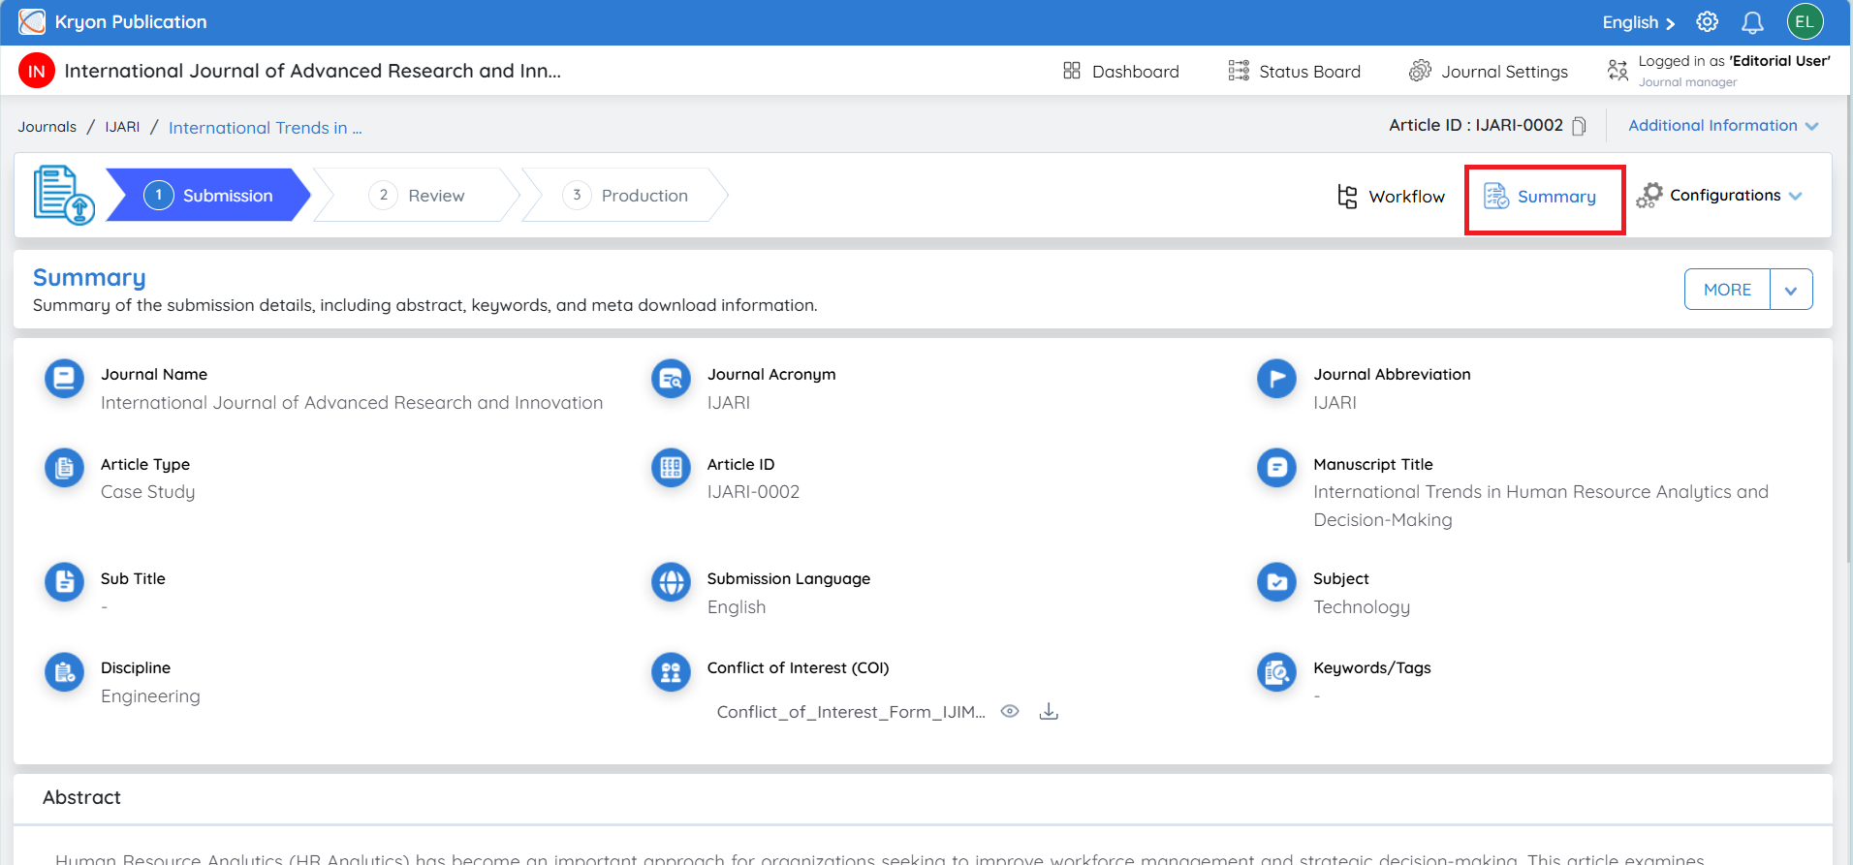1853x865 pixels.
Task: Open the Dashboard
Action: (x=1121, y=71)
